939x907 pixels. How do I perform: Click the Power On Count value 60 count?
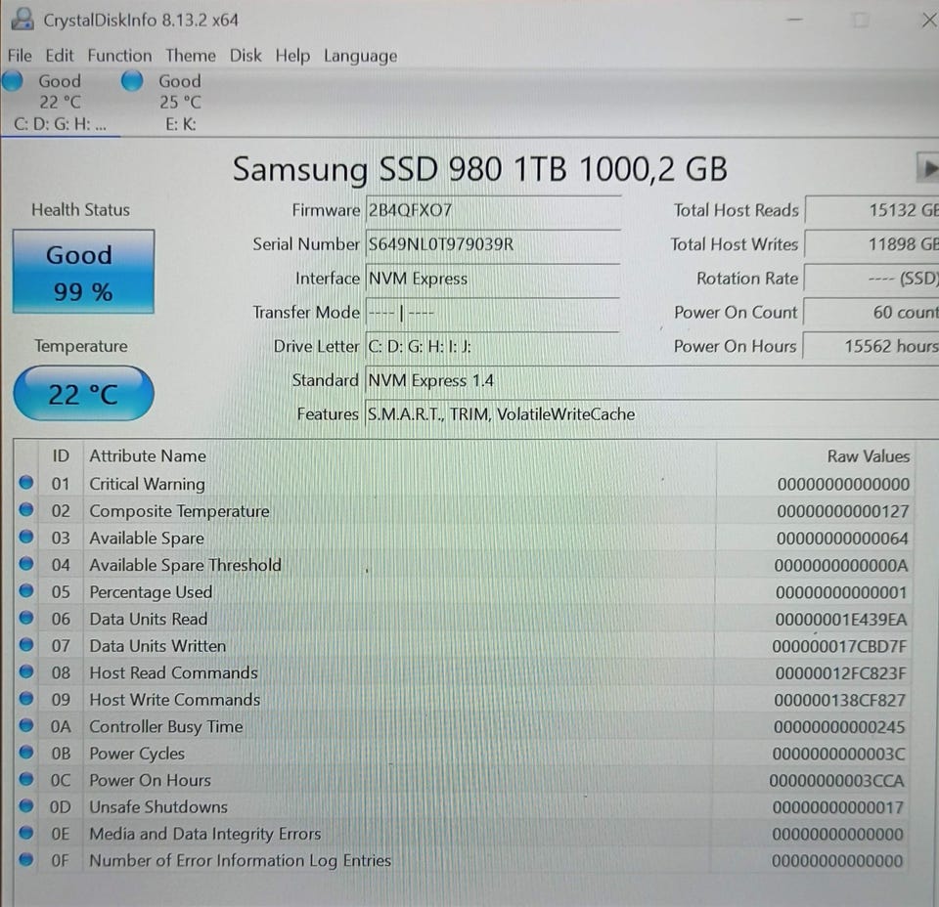pyautogui.click(x=872, y=313)
